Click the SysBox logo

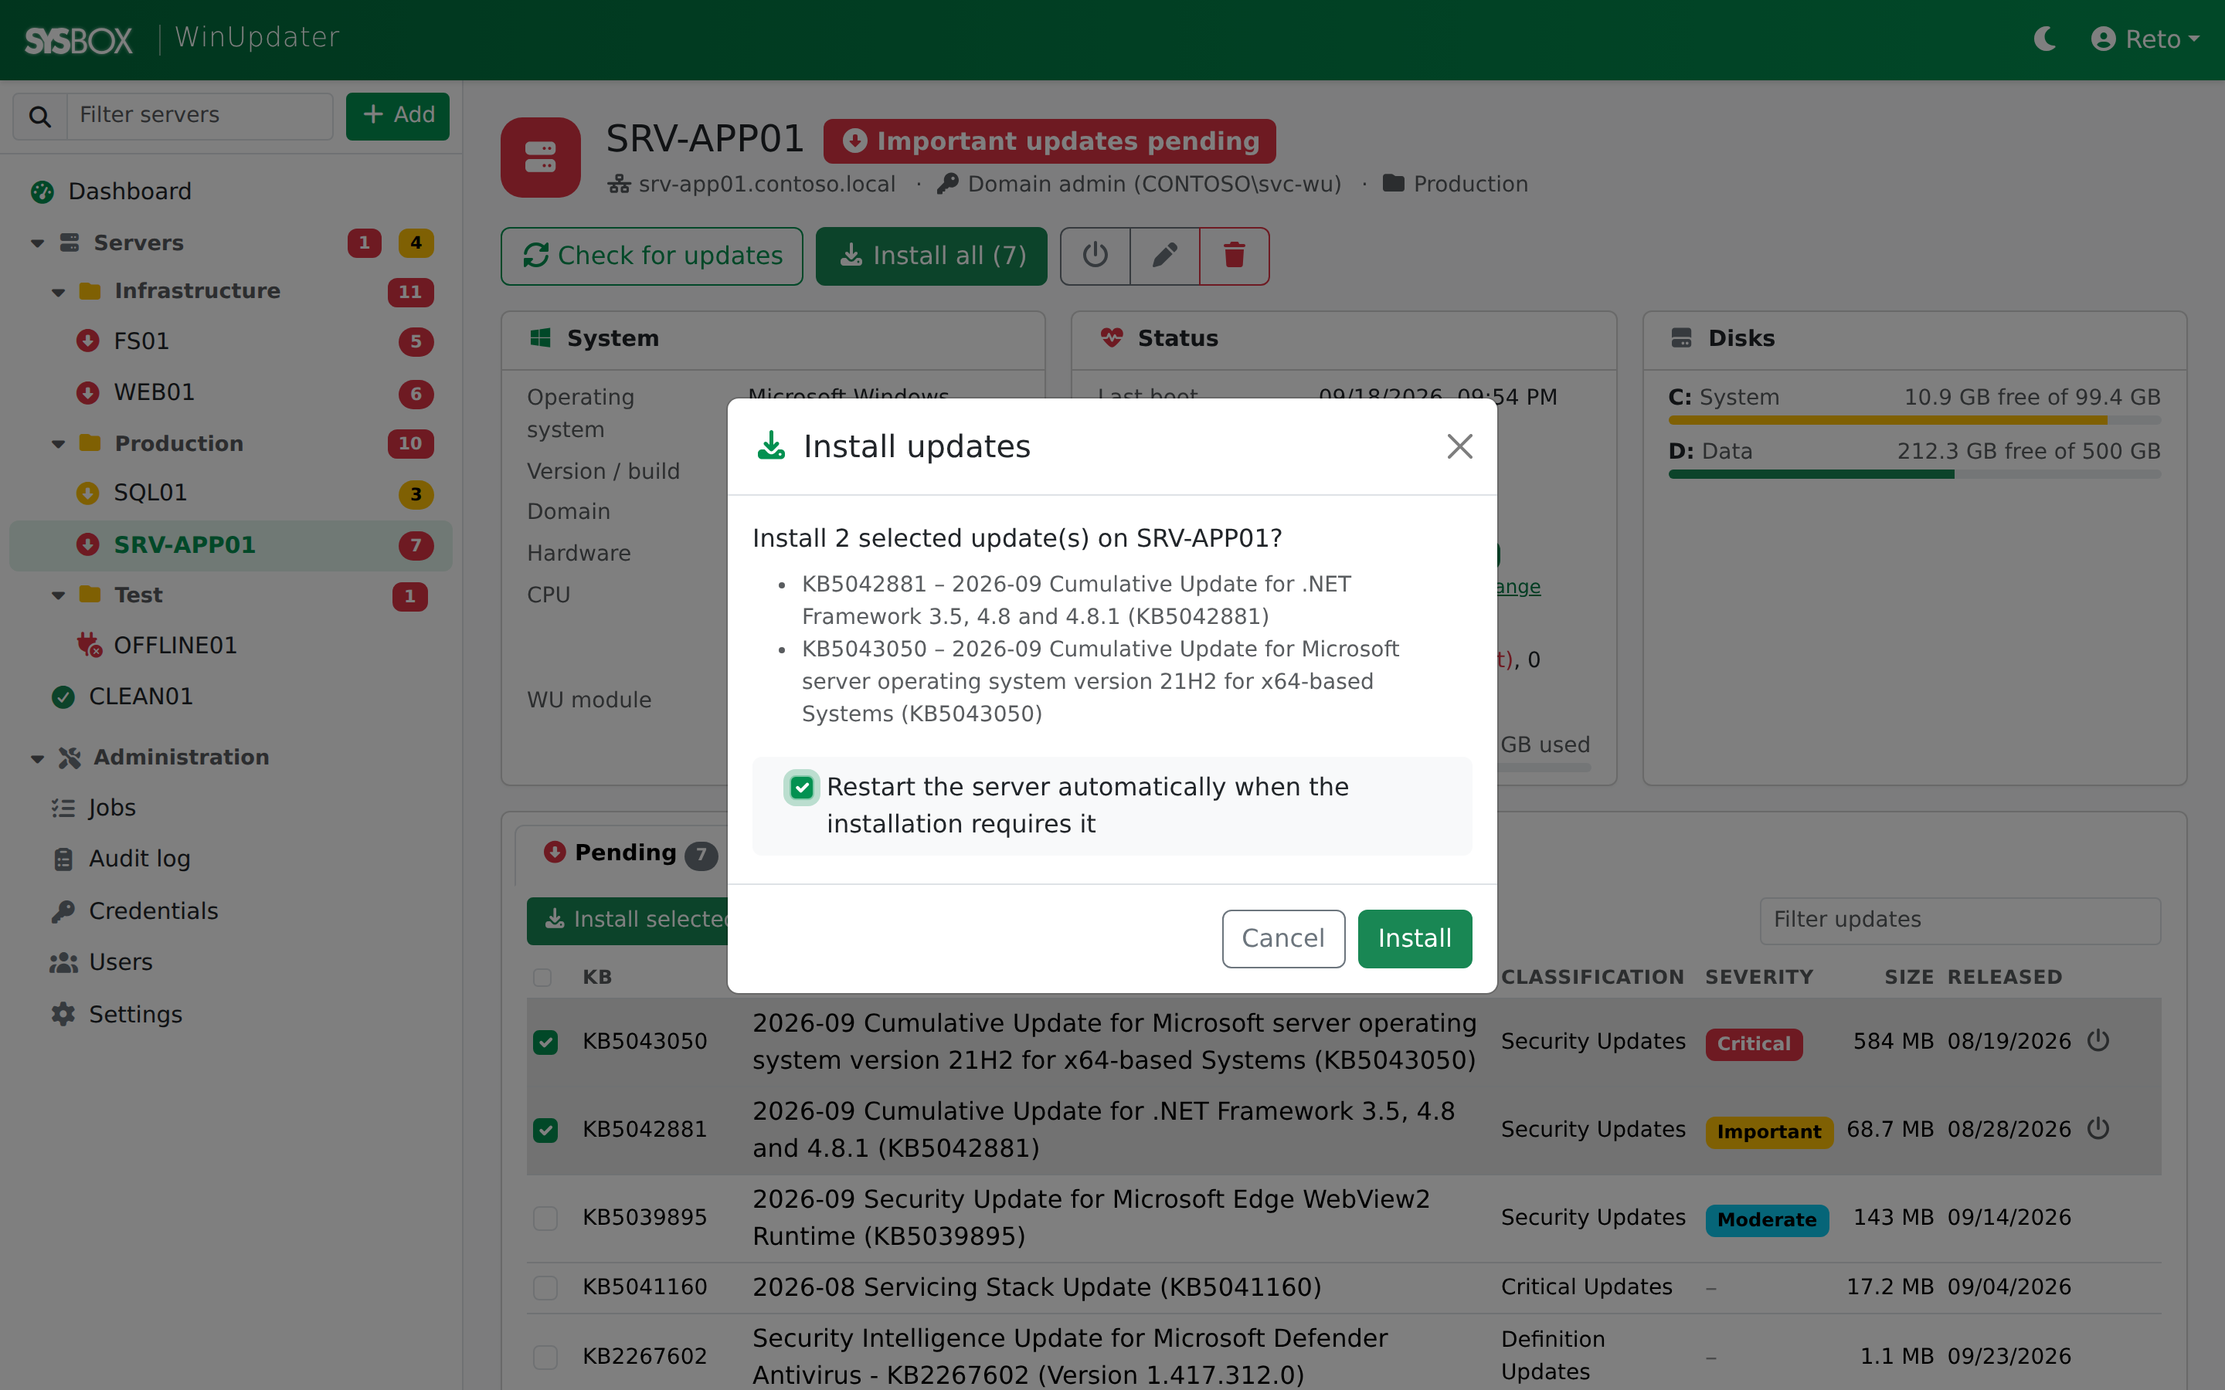78,39
